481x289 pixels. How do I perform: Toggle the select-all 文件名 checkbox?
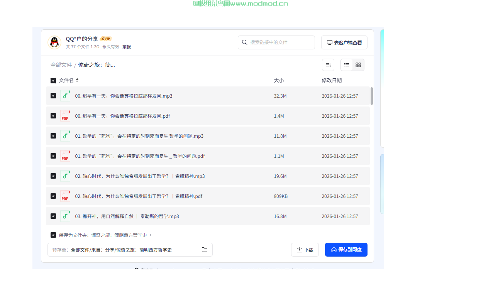pos(53,81)
